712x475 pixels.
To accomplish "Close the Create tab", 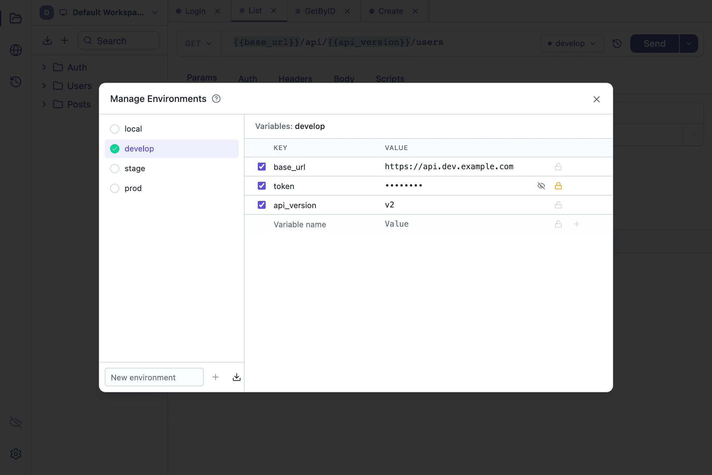I will pyautogui.click(x=415, y=11).
